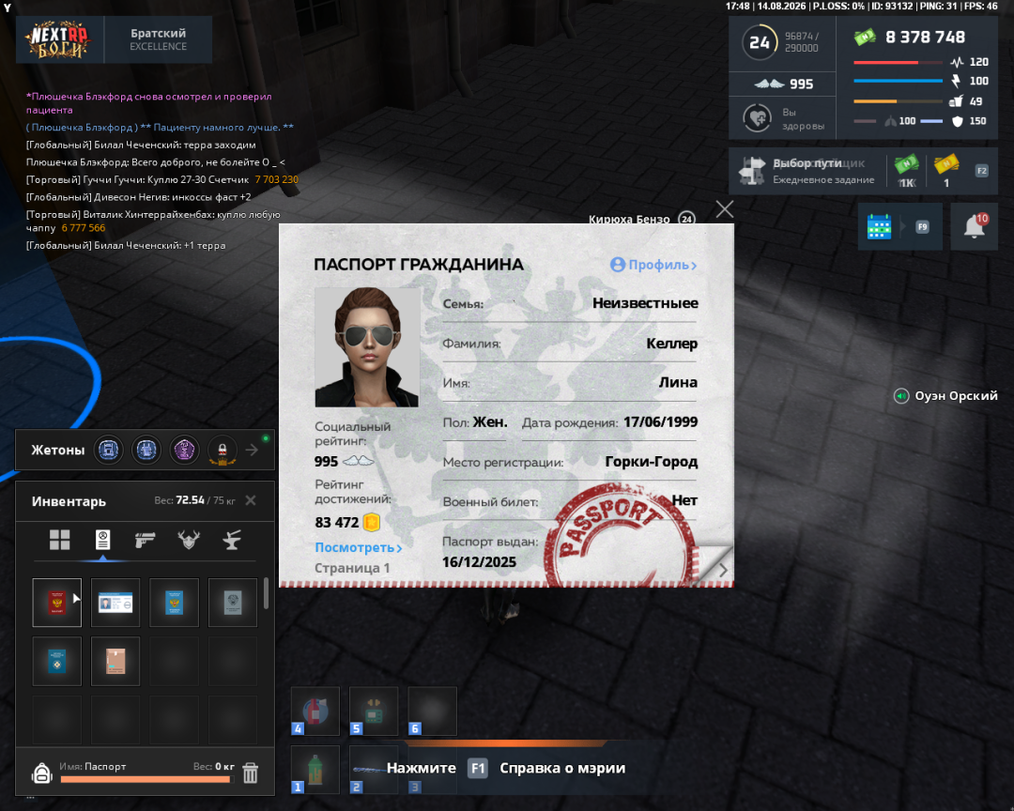This screenshot has height=811, width=1014.
Task: Select the red passport item in inventory
Action: pyautogui.click(x=57, y=603)
